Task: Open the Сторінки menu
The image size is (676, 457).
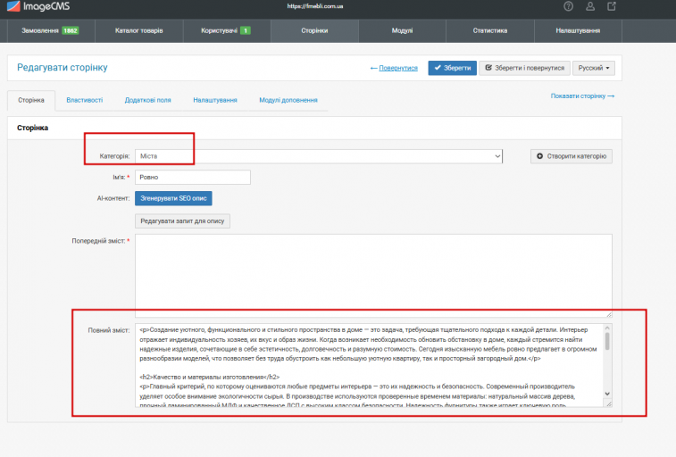Action: 314,30
